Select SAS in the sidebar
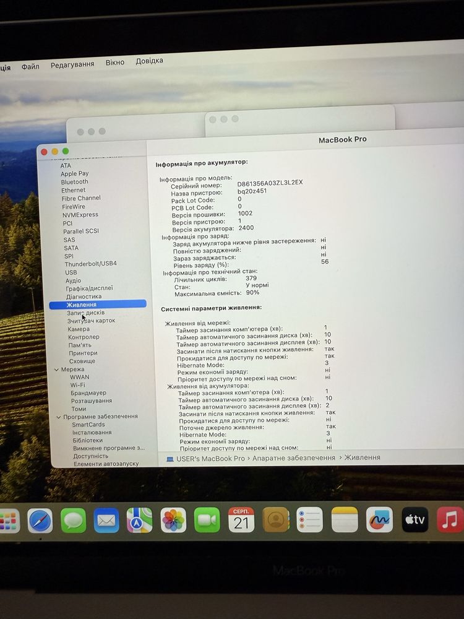Image resolution: width=464 pixels, height=619 pixels. pyautogui.click(x=69, y=240)
